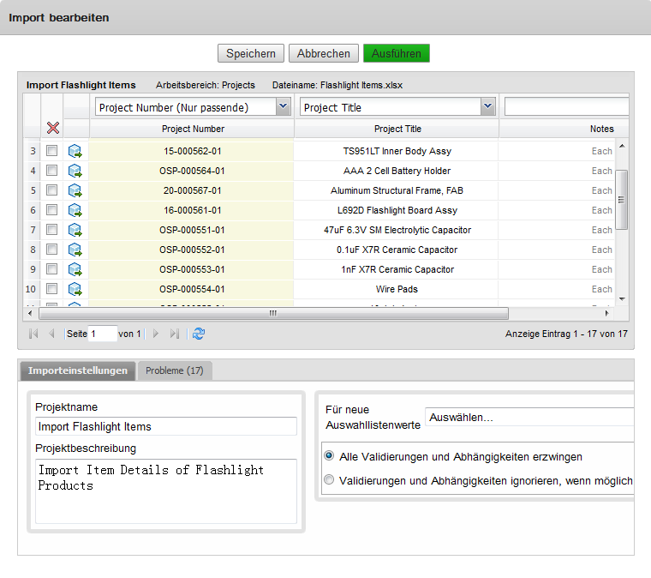This screenshot has width=651, height=578.
Task: Tick the checkbox for row 8
Action: click(x=52, y=249)
